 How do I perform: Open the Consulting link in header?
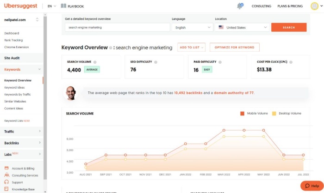pyautogui.click(x=262, y=6)
